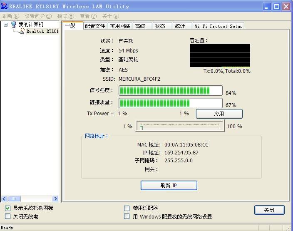Click the speed value 54 Mbps
Screen dimensions: 293x231
tap(128, 51)
